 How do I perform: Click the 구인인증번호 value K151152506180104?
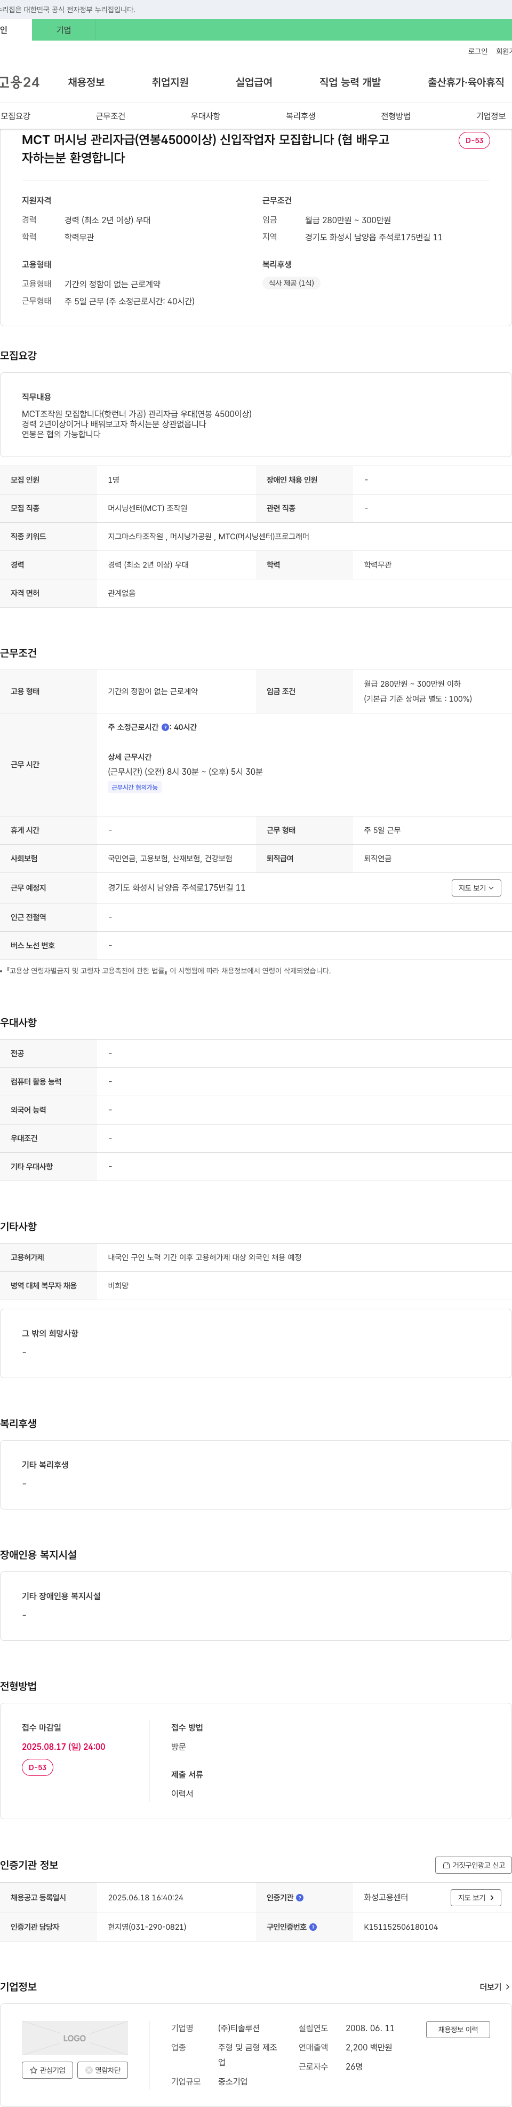401,1927
